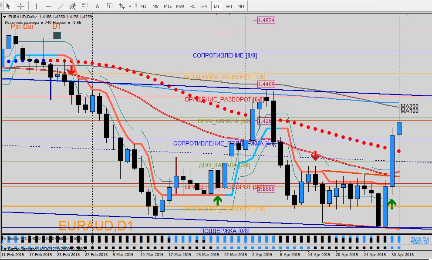Viewport: 432px width, 260px height.
Task: Click the Getter-Senvabo (18,36,12) indicator label
Action: click(x=44, y=249)
